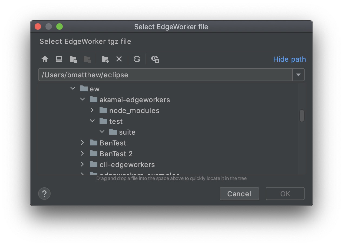The image size is (343, 246).
Task: Click the OK button
Action: click(285, 194)
